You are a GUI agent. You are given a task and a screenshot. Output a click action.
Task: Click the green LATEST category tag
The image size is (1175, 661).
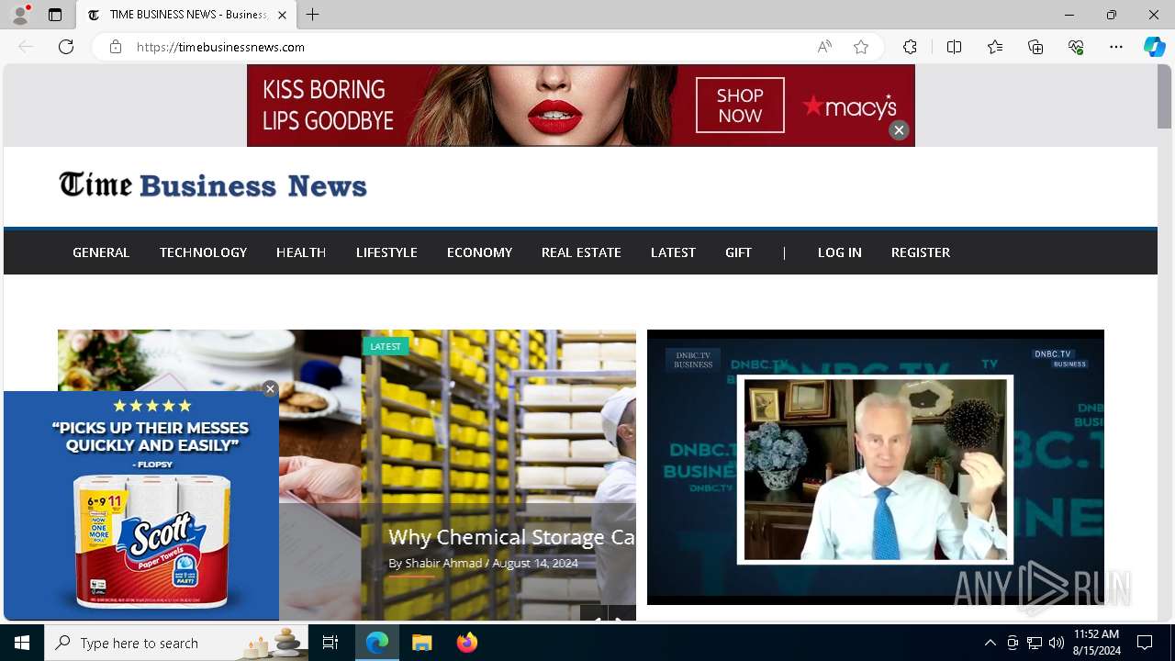point(386,346)
